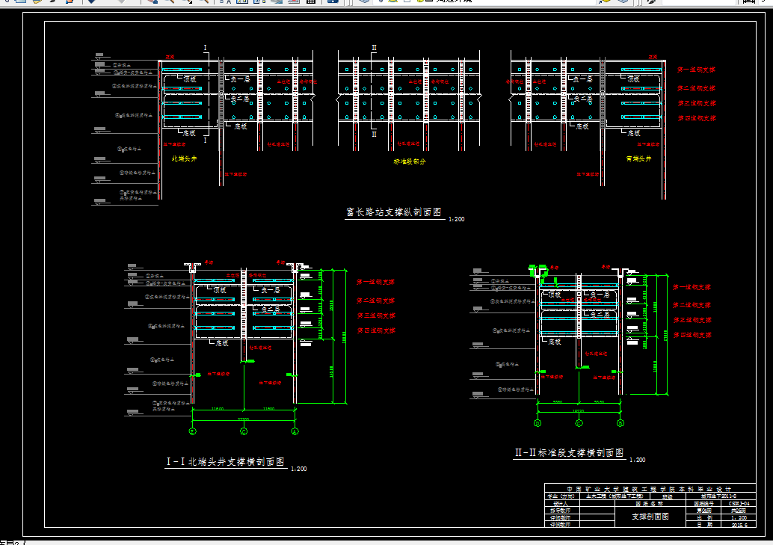Click 第二道钢支撑 beside the longitudinal section

pos(696,88)
